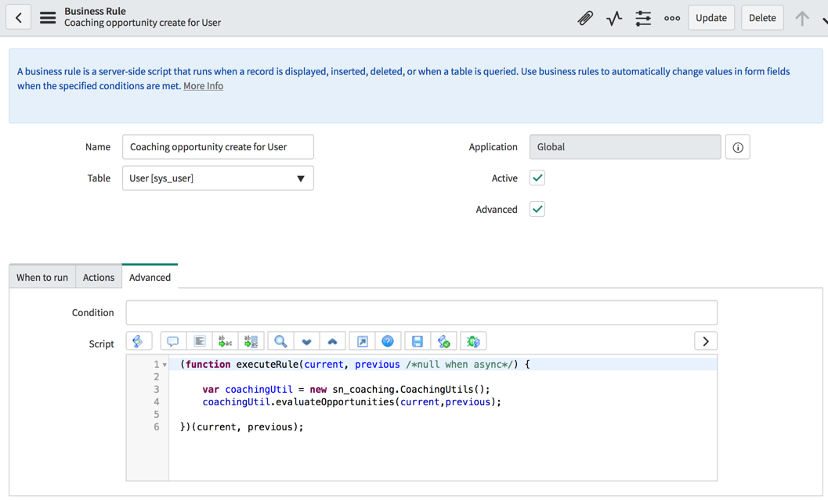This screenshot has height=500, width=828.
Task: Open the Table dropdown User [sys_user]
Action: (218, 178)
